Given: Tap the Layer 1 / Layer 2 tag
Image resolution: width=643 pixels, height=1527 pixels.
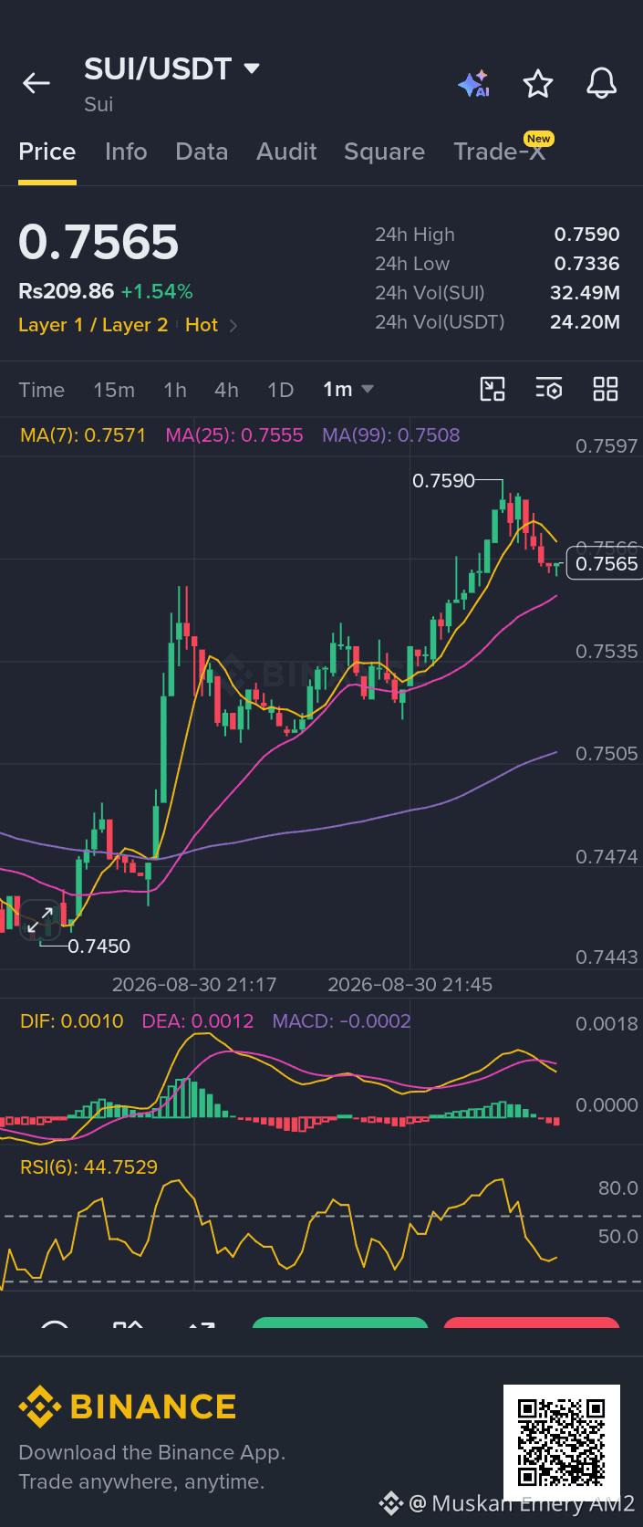Looking at the screenshot, I should [93, 325].
